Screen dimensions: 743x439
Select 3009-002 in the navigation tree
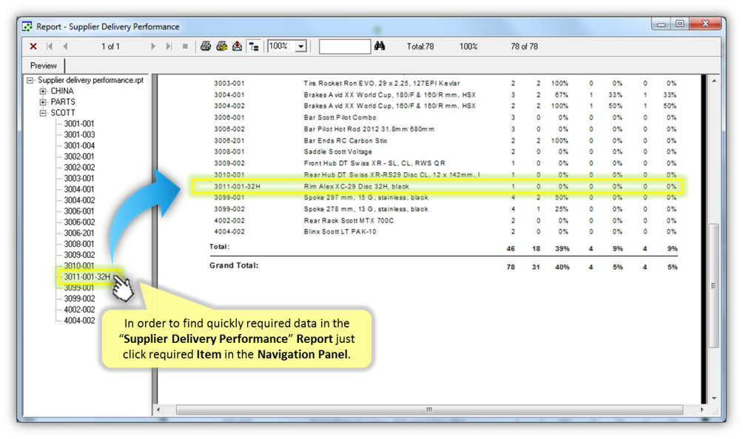point(79,255)
